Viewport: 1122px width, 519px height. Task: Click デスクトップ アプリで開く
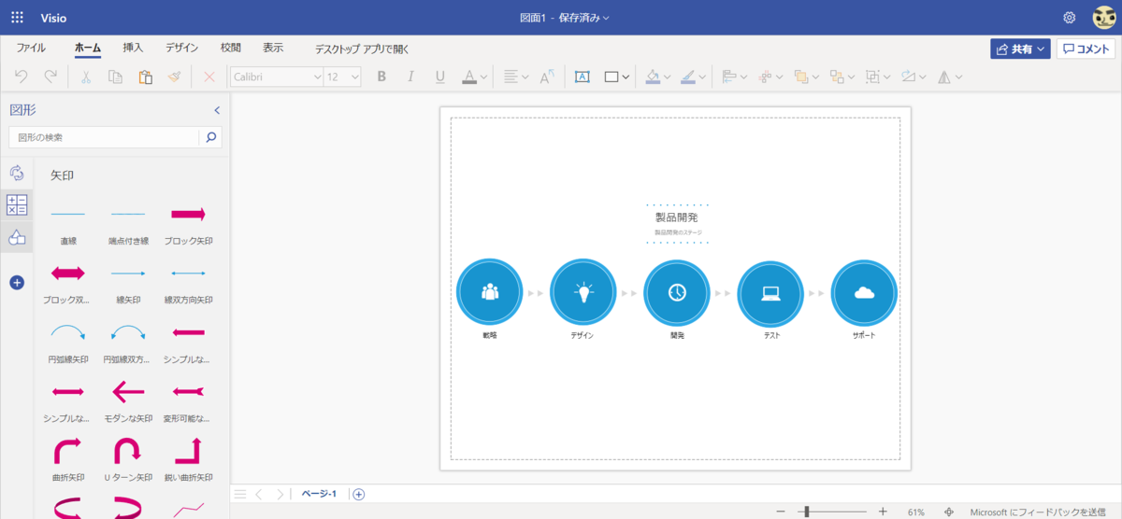tap(362, 49)
